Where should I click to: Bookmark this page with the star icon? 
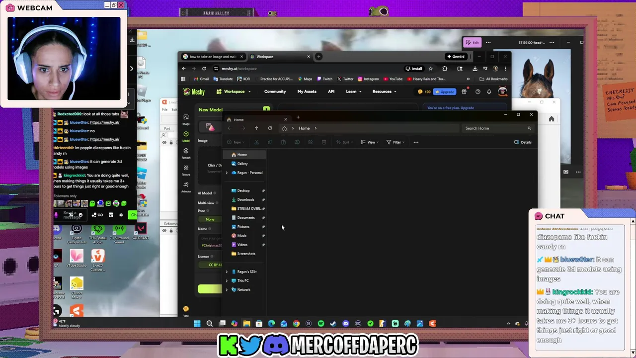(431, 69)
